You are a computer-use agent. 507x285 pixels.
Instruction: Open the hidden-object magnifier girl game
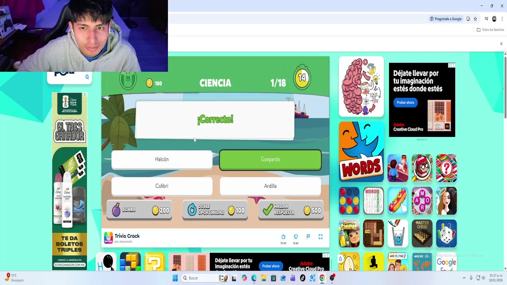pyautogui.click(x=422, y=168)
